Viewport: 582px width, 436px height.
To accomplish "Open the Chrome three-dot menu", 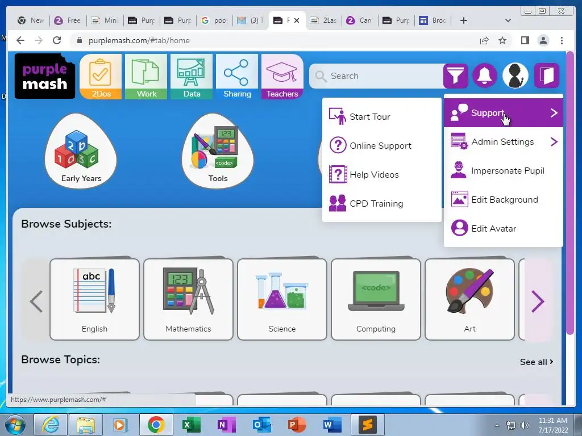I will coord(562,40).
